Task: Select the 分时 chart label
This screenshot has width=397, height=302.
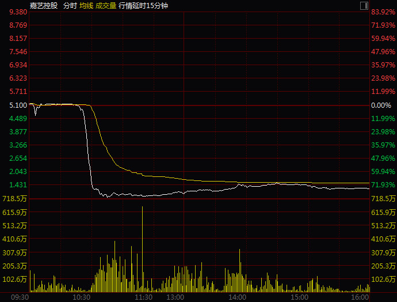Action: coord(70,5)
